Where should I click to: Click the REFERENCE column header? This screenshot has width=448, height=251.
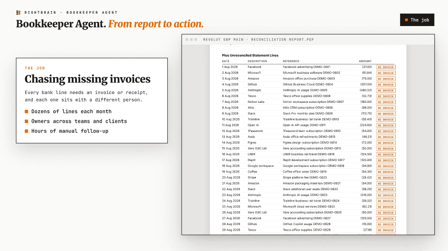coord(291,61)
